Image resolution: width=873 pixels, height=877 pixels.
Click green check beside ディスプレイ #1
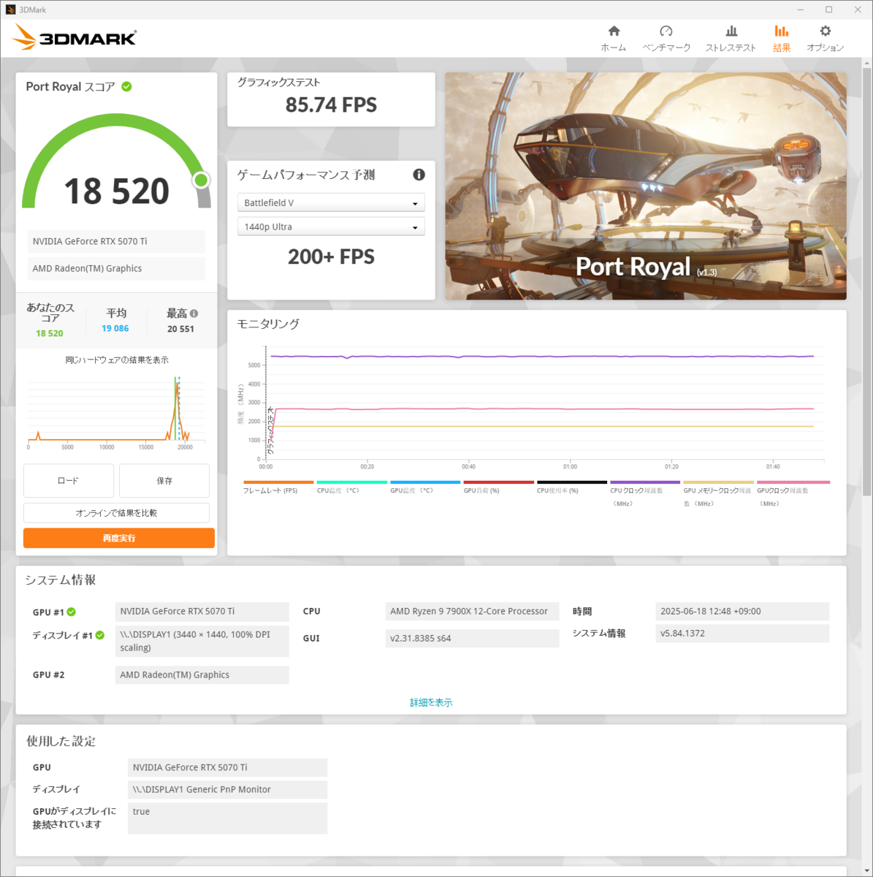[x=100, y=635]
